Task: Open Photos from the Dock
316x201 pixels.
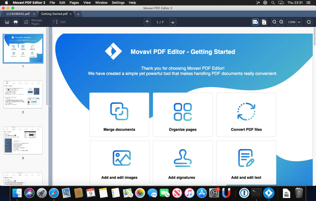Action: pyautogui.click(x=140, y=193)
